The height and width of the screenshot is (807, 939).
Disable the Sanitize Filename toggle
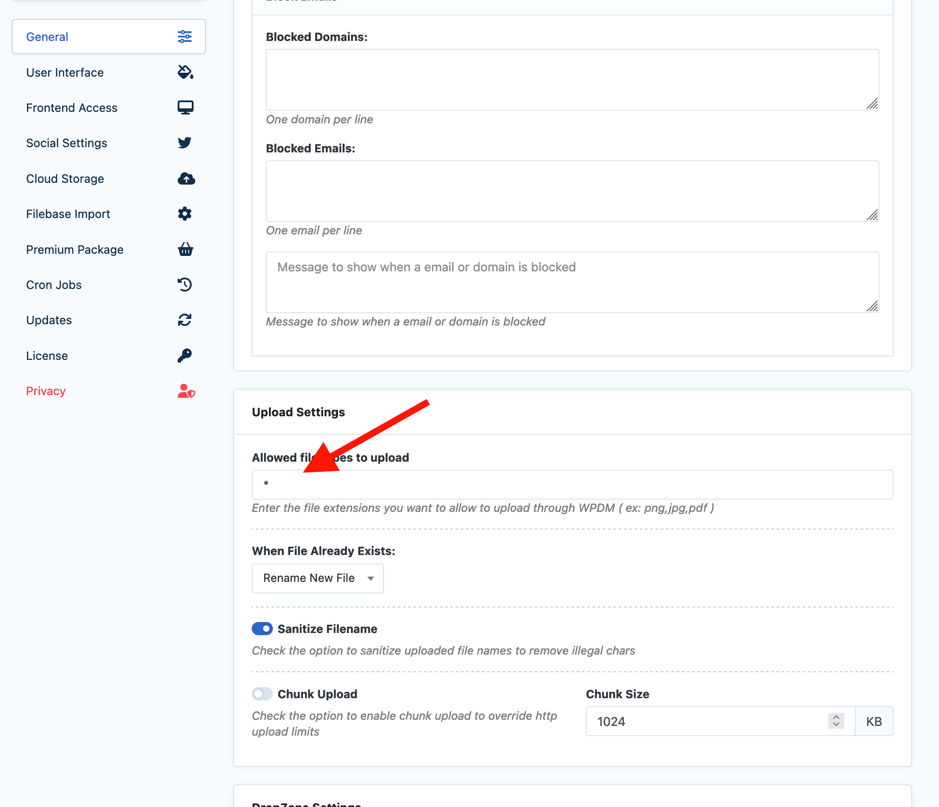[x=262, y=629]
